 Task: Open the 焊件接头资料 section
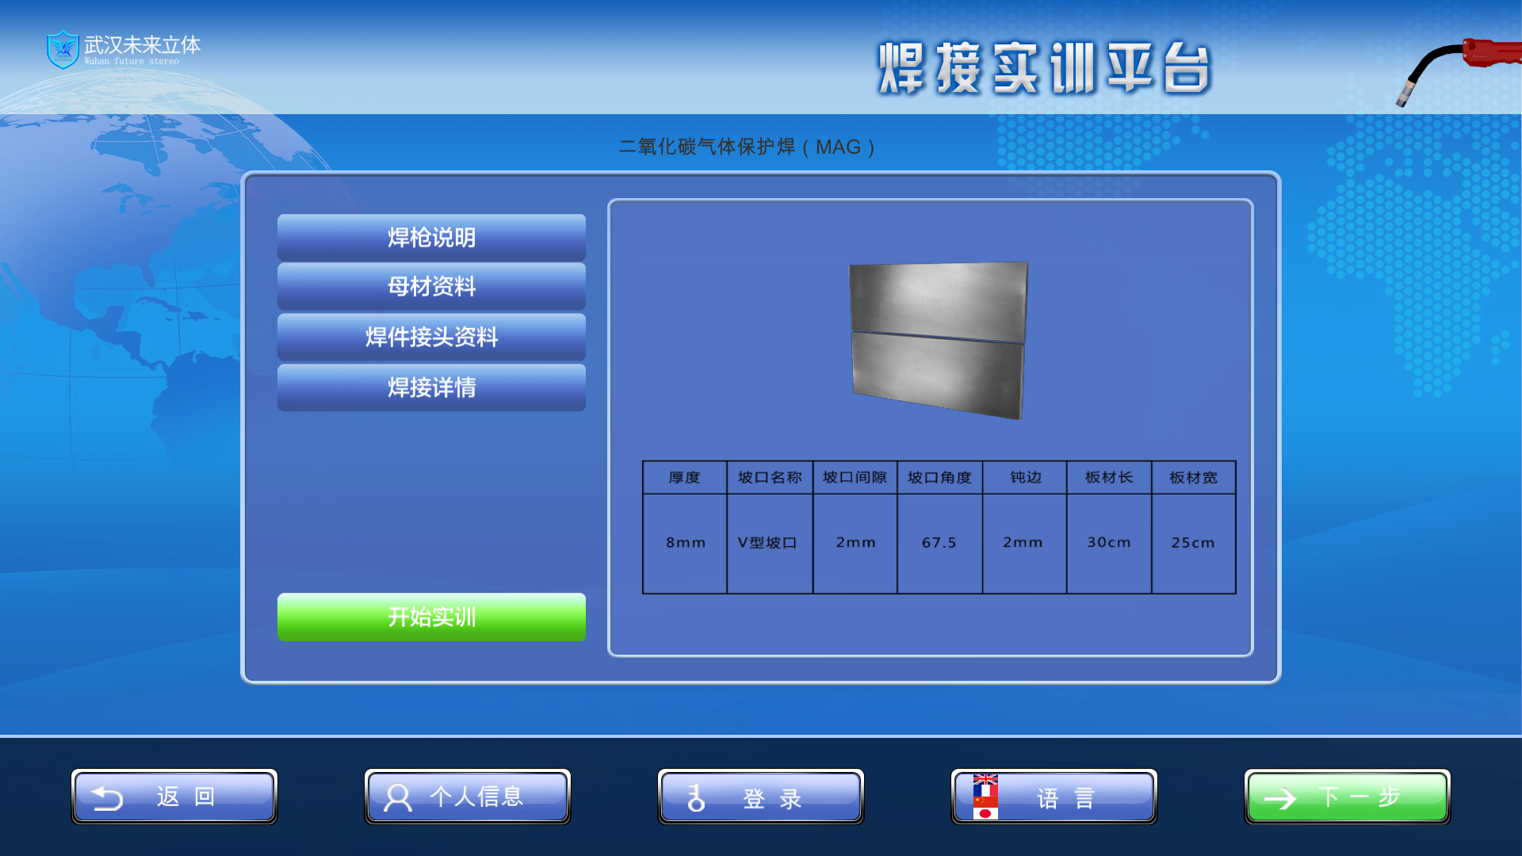pyautogui.click(x=430, y=337)
